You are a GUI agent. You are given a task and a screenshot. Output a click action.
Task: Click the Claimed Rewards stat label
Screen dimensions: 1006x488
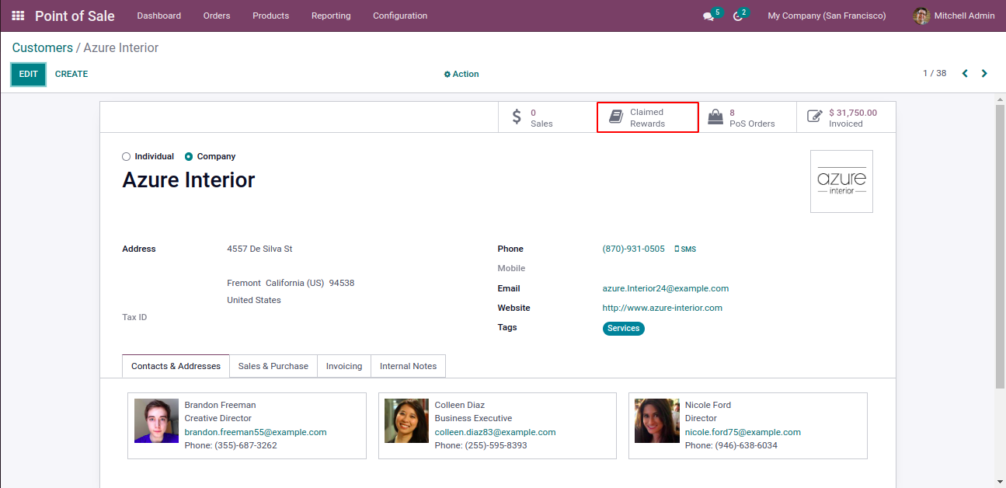[648, 118]
